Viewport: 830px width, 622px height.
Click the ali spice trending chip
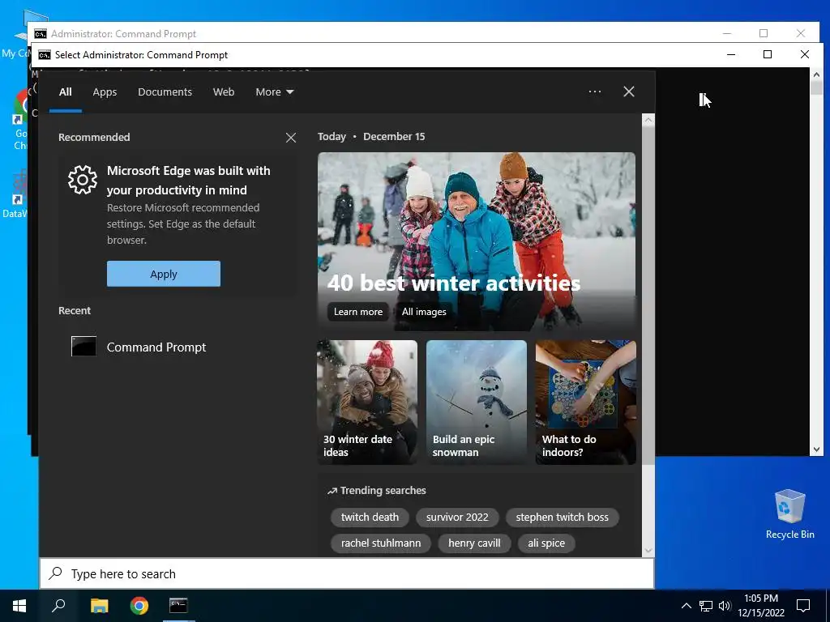click(546, 543)
